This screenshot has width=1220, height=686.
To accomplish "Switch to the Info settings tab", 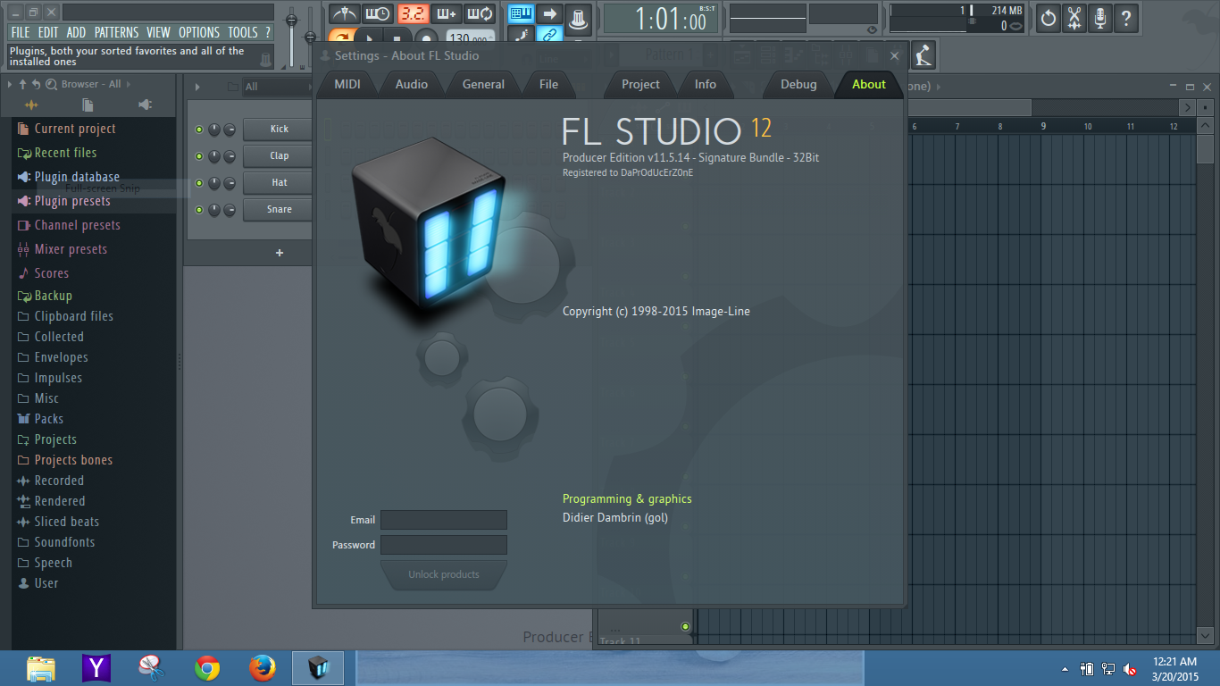I will (x=706, y=84).
